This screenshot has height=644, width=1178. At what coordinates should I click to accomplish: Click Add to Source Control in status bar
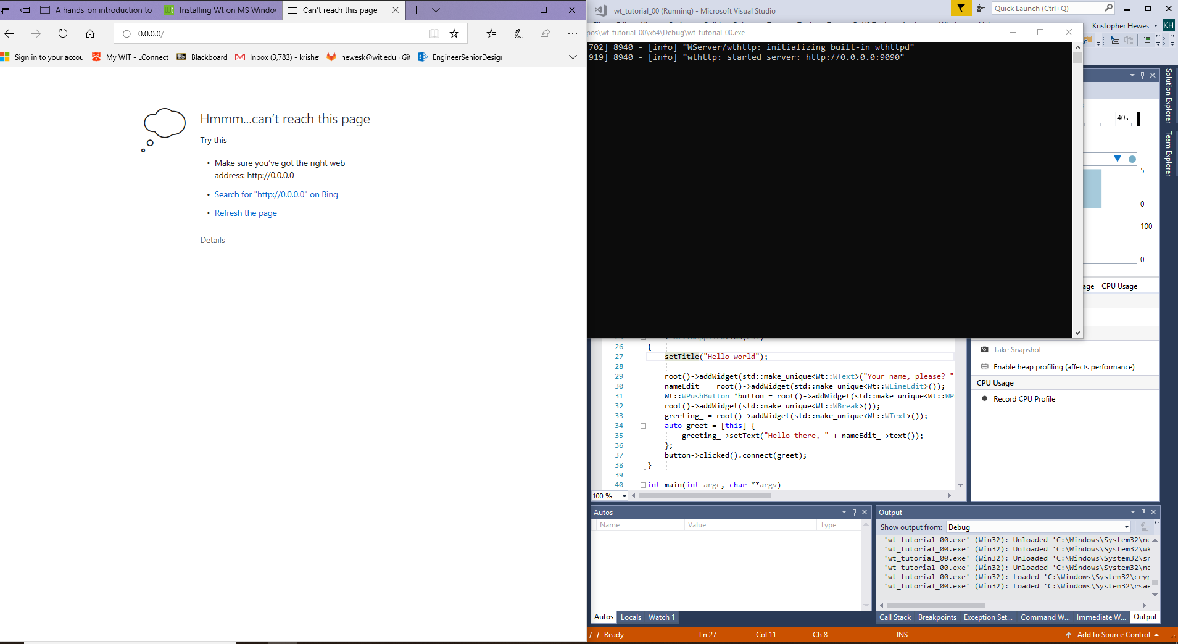pos(1113,635)
